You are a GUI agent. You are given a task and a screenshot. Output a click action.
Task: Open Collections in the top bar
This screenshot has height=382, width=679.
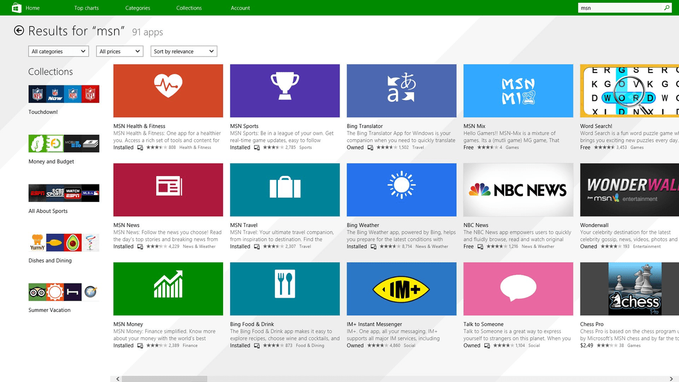point(189,8)
